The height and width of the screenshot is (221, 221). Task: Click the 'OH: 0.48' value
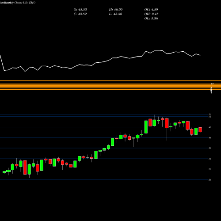click(151, 14)
